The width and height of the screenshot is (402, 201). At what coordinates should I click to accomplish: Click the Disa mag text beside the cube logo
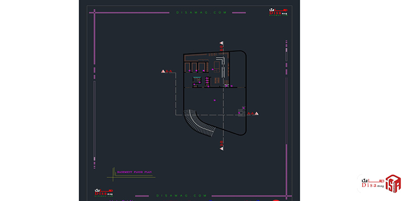(371, 183)
